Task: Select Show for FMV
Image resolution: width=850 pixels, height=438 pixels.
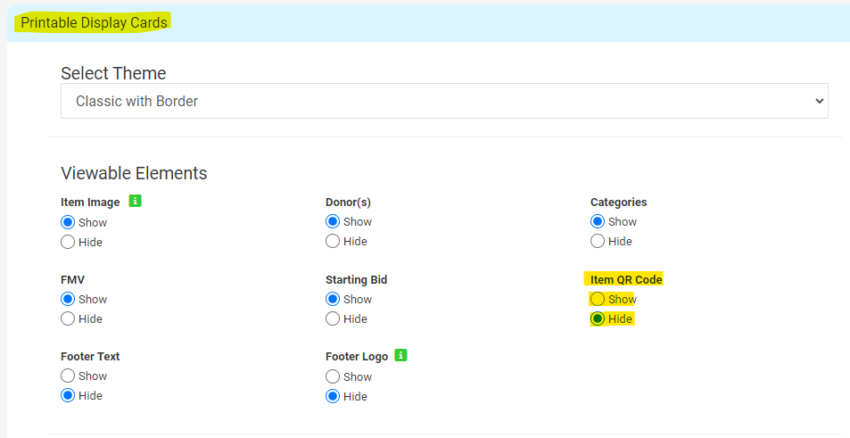Action: 68,299
